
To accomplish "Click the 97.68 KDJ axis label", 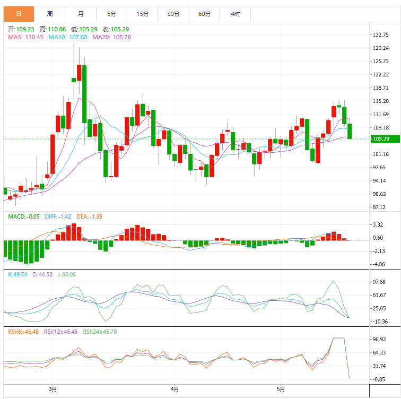I will pos(379,282).
